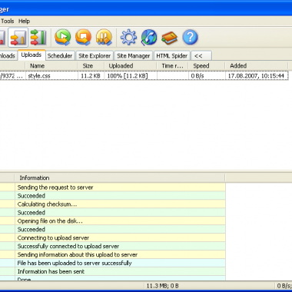Click the Information log column header
292x292 pixels.
pos(120,178)
